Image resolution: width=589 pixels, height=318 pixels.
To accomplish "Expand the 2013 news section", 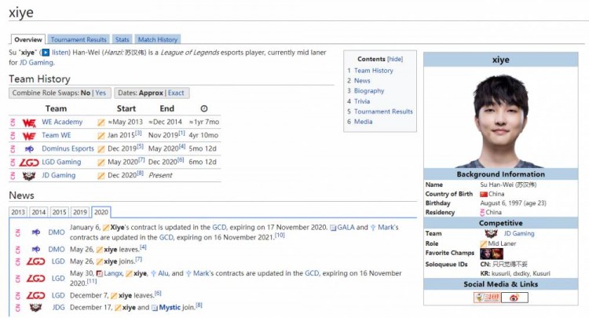I will pos(18,212).
